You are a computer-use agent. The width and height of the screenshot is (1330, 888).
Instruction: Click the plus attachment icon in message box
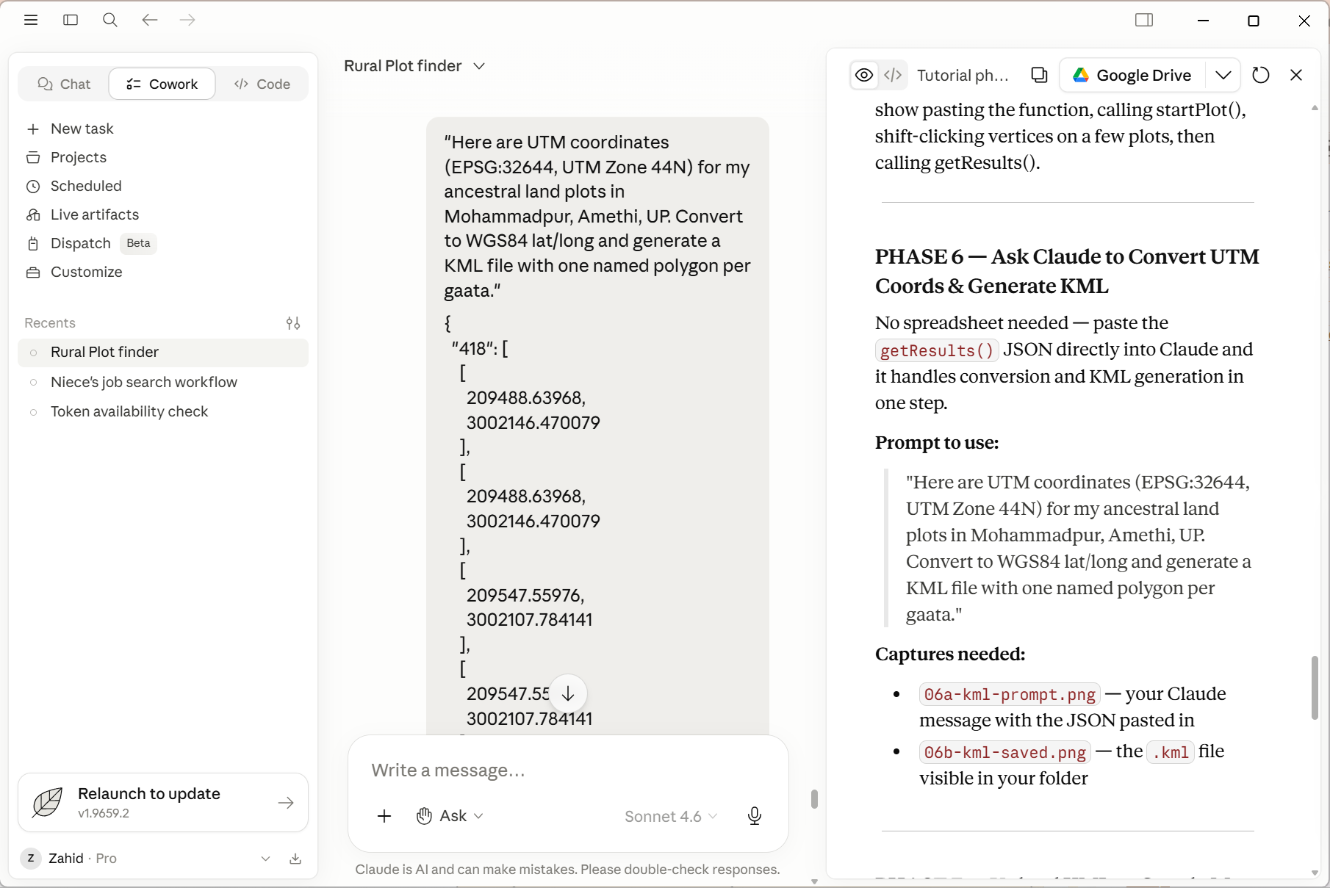point(384,816)
